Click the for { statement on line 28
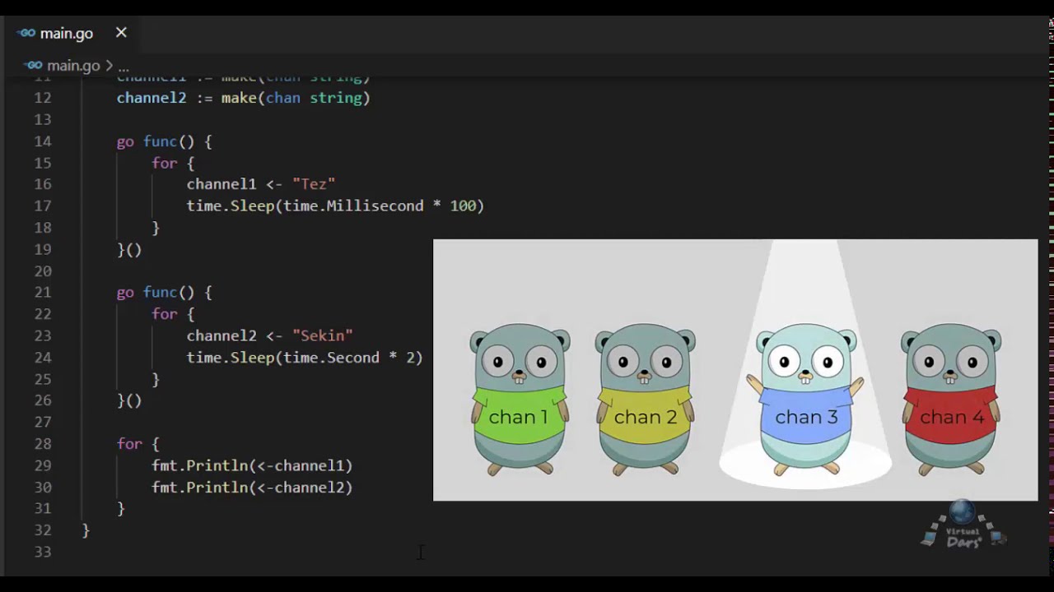This screenshot has width=1054, height=592. [138, 443]
